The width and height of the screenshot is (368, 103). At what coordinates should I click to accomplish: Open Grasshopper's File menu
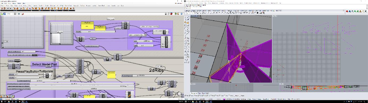[2, 3]
